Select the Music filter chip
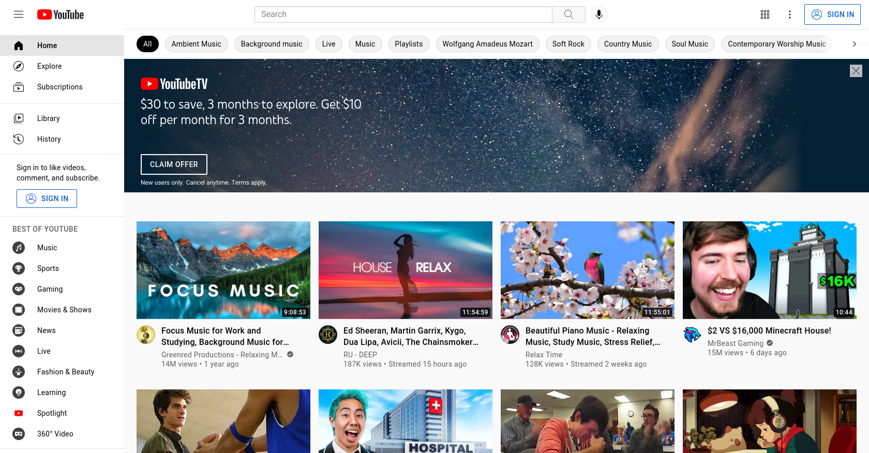 tap(365, 44)
